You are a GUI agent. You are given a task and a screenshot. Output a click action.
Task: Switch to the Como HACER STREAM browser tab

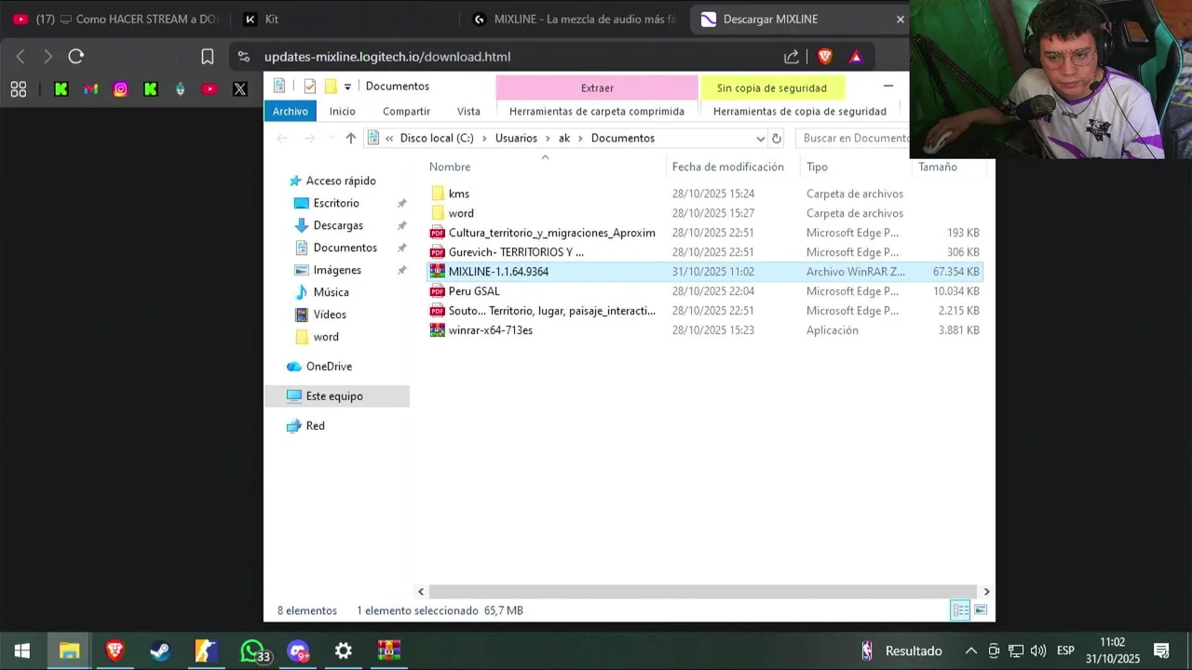tap(115, 19)
